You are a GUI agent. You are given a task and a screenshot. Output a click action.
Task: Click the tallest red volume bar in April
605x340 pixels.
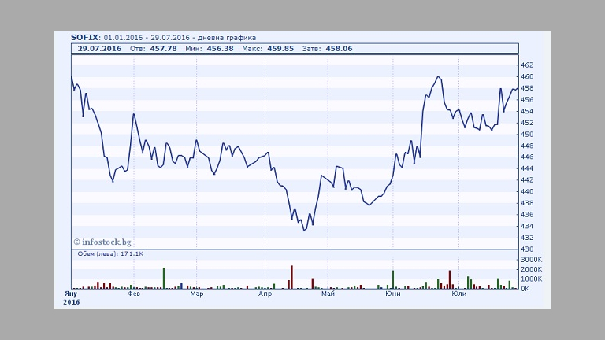291,277
